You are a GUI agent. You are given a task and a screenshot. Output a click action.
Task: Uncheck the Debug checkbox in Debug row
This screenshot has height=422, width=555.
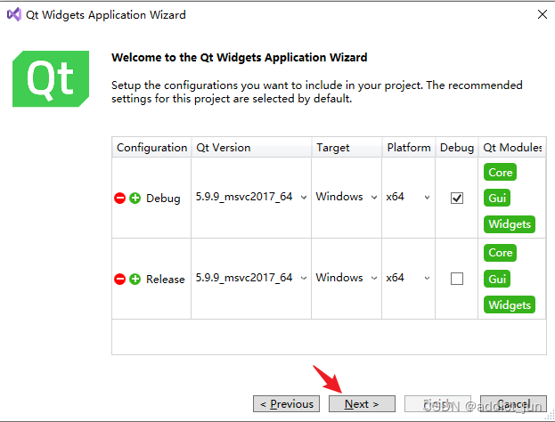[457, 198]
